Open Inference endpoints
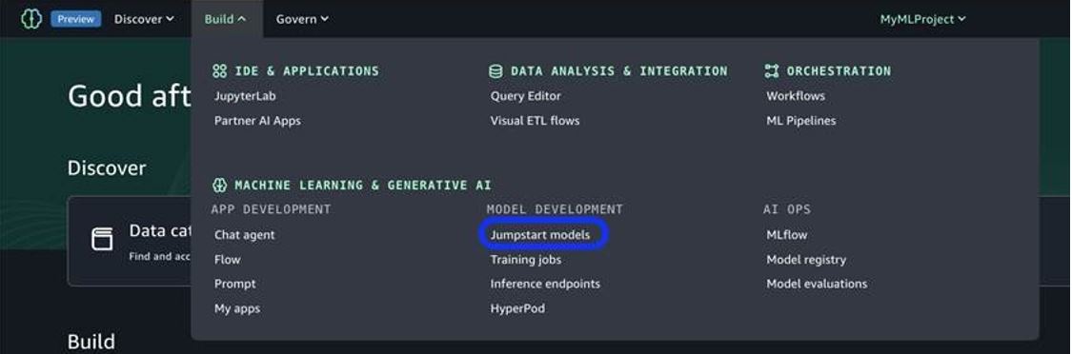 [x=545, y=284]
